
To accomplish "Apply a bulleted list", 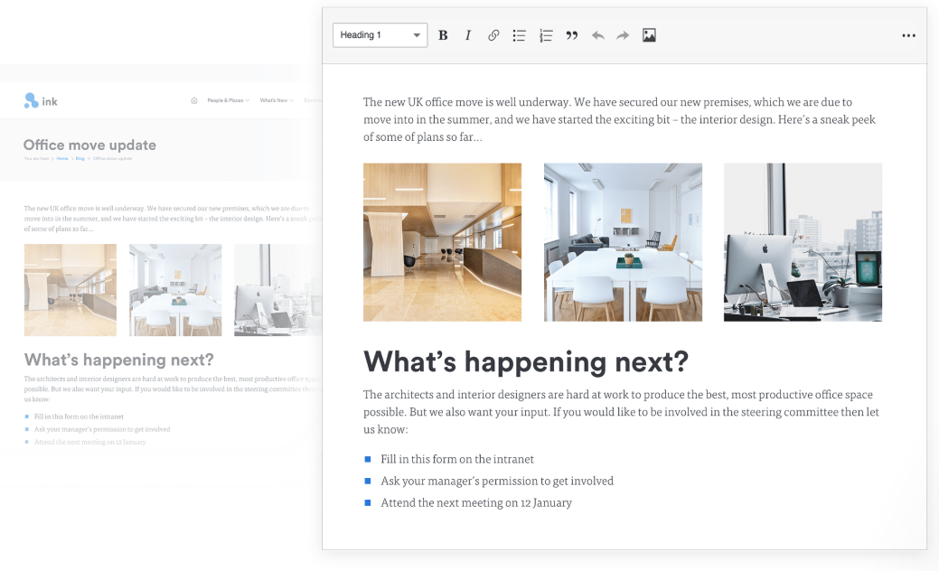I will coord(519,35).
